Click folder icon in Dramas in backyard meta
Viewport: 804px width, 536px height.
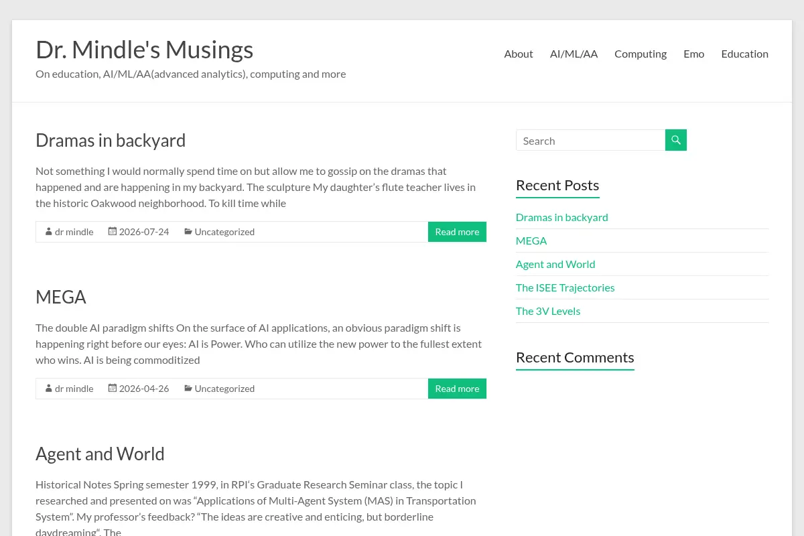[x=188, y=232]
